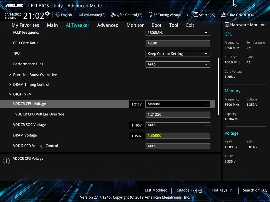Click the DRAM Voltage label

25,135
